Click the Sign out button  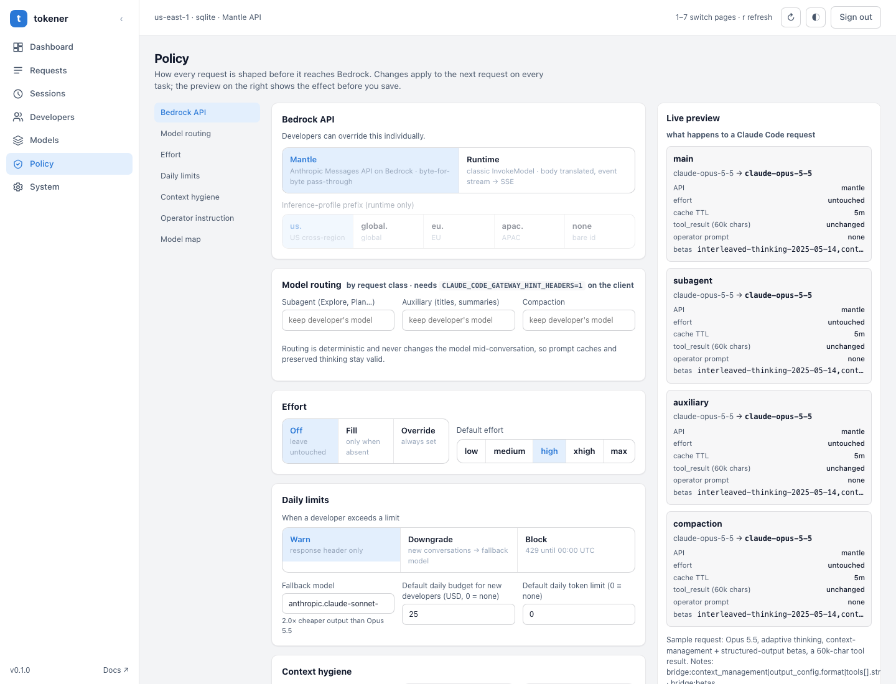[x=856, y=17]
